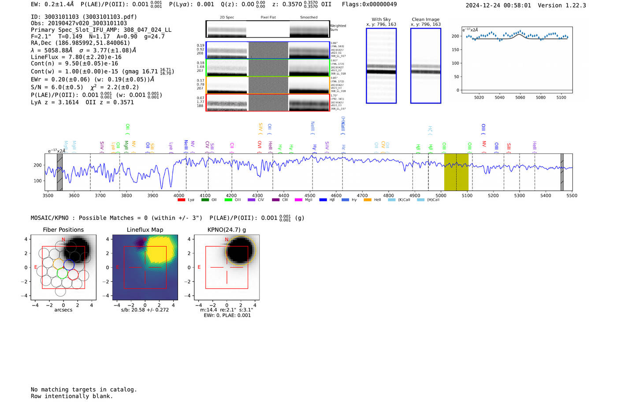Click the EWr = 0.20(±0.06) text line
Image resolution: width=617 pixels, height=420 pixels.
pos(93,80)
